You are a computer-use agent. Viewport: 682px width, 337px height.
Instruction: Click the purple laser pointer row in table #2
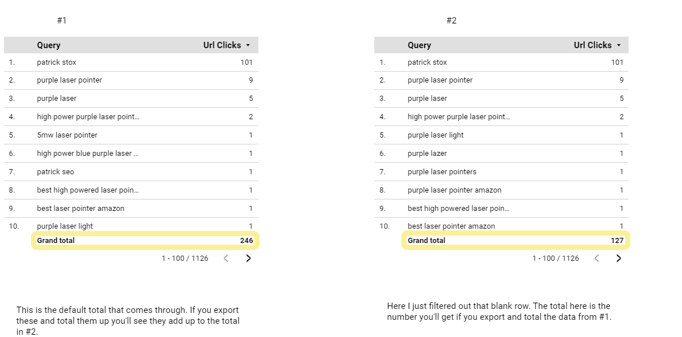(x=502, y=80)
